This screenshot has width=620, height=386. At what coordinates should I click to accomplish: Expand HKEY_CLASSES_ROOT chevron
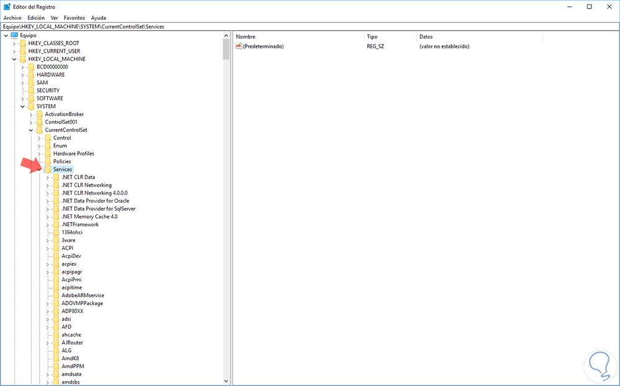point(14,43)
